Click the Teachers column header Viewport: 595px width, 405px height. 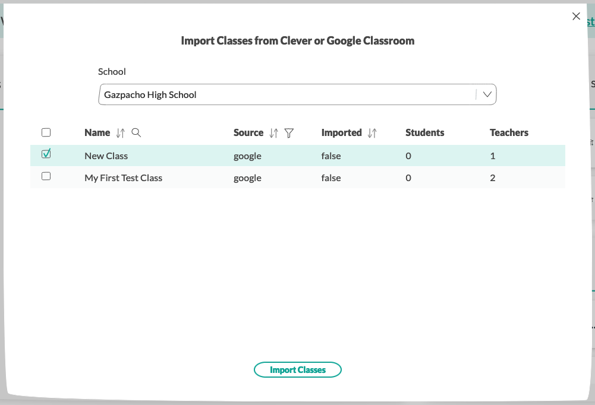(509, 132)
